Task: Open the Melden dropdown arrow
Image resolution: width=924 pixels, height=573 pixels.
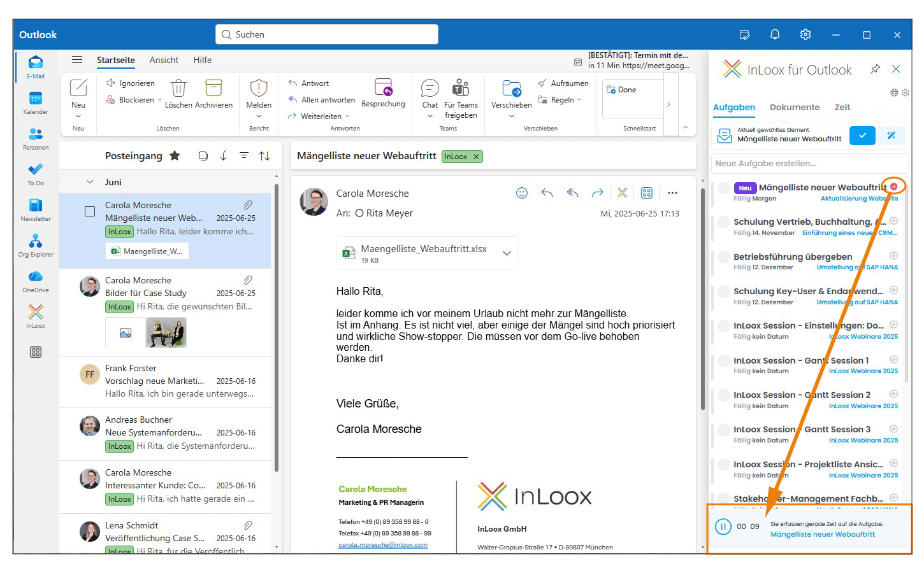Action: (259, 117)
